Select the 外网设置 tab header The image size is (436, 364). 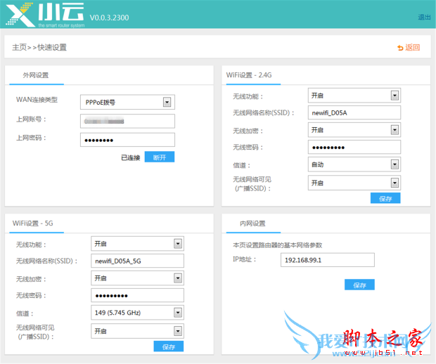[x=36, y=75]
